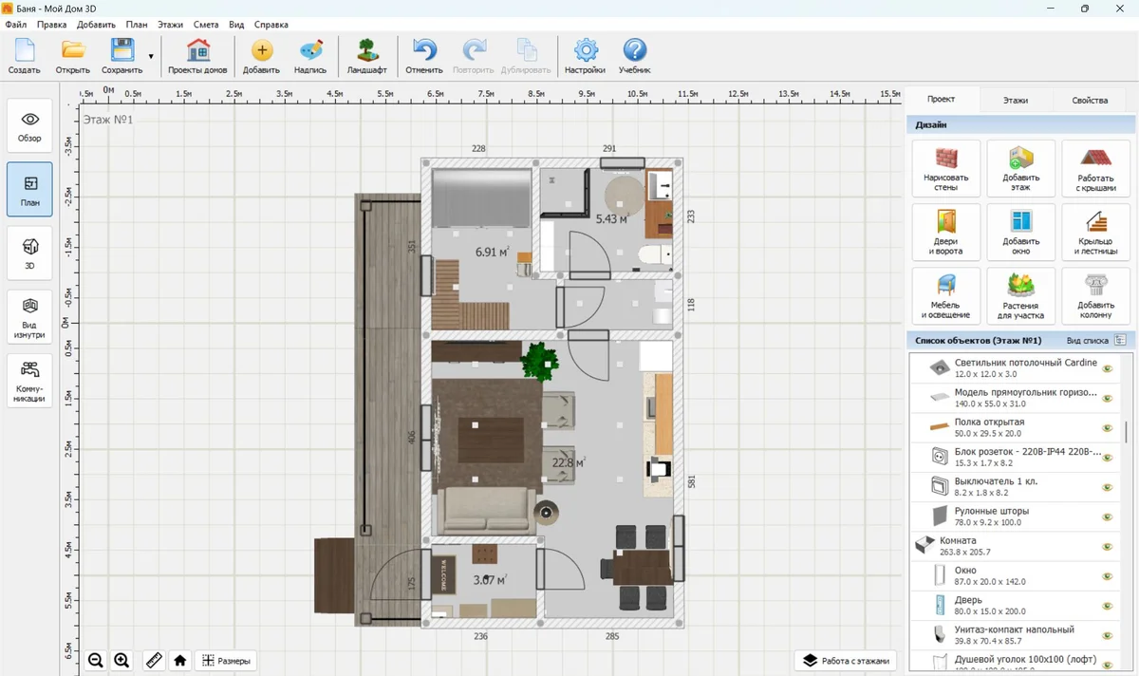Click Работать с крышами roof tool
This screenshot has width=1139, height=676.
[1095, 169]
